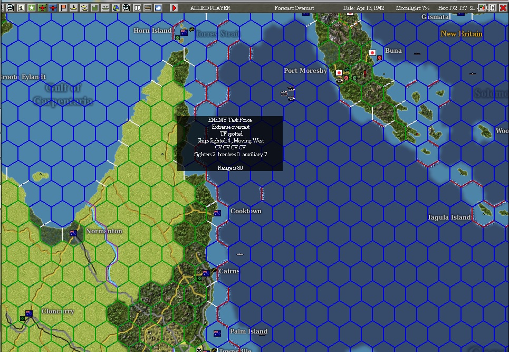509x352 pixels.
Task: Click the 'Moonlight: 7%' status text
Action: pyautogui.click(x=412, y=8)
